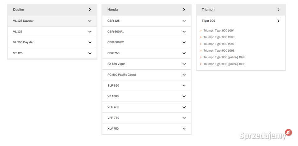Open the CBX 750 chevron
Image resolution: width=298 pixels, height=146 pixels.
tap(184, 53)
